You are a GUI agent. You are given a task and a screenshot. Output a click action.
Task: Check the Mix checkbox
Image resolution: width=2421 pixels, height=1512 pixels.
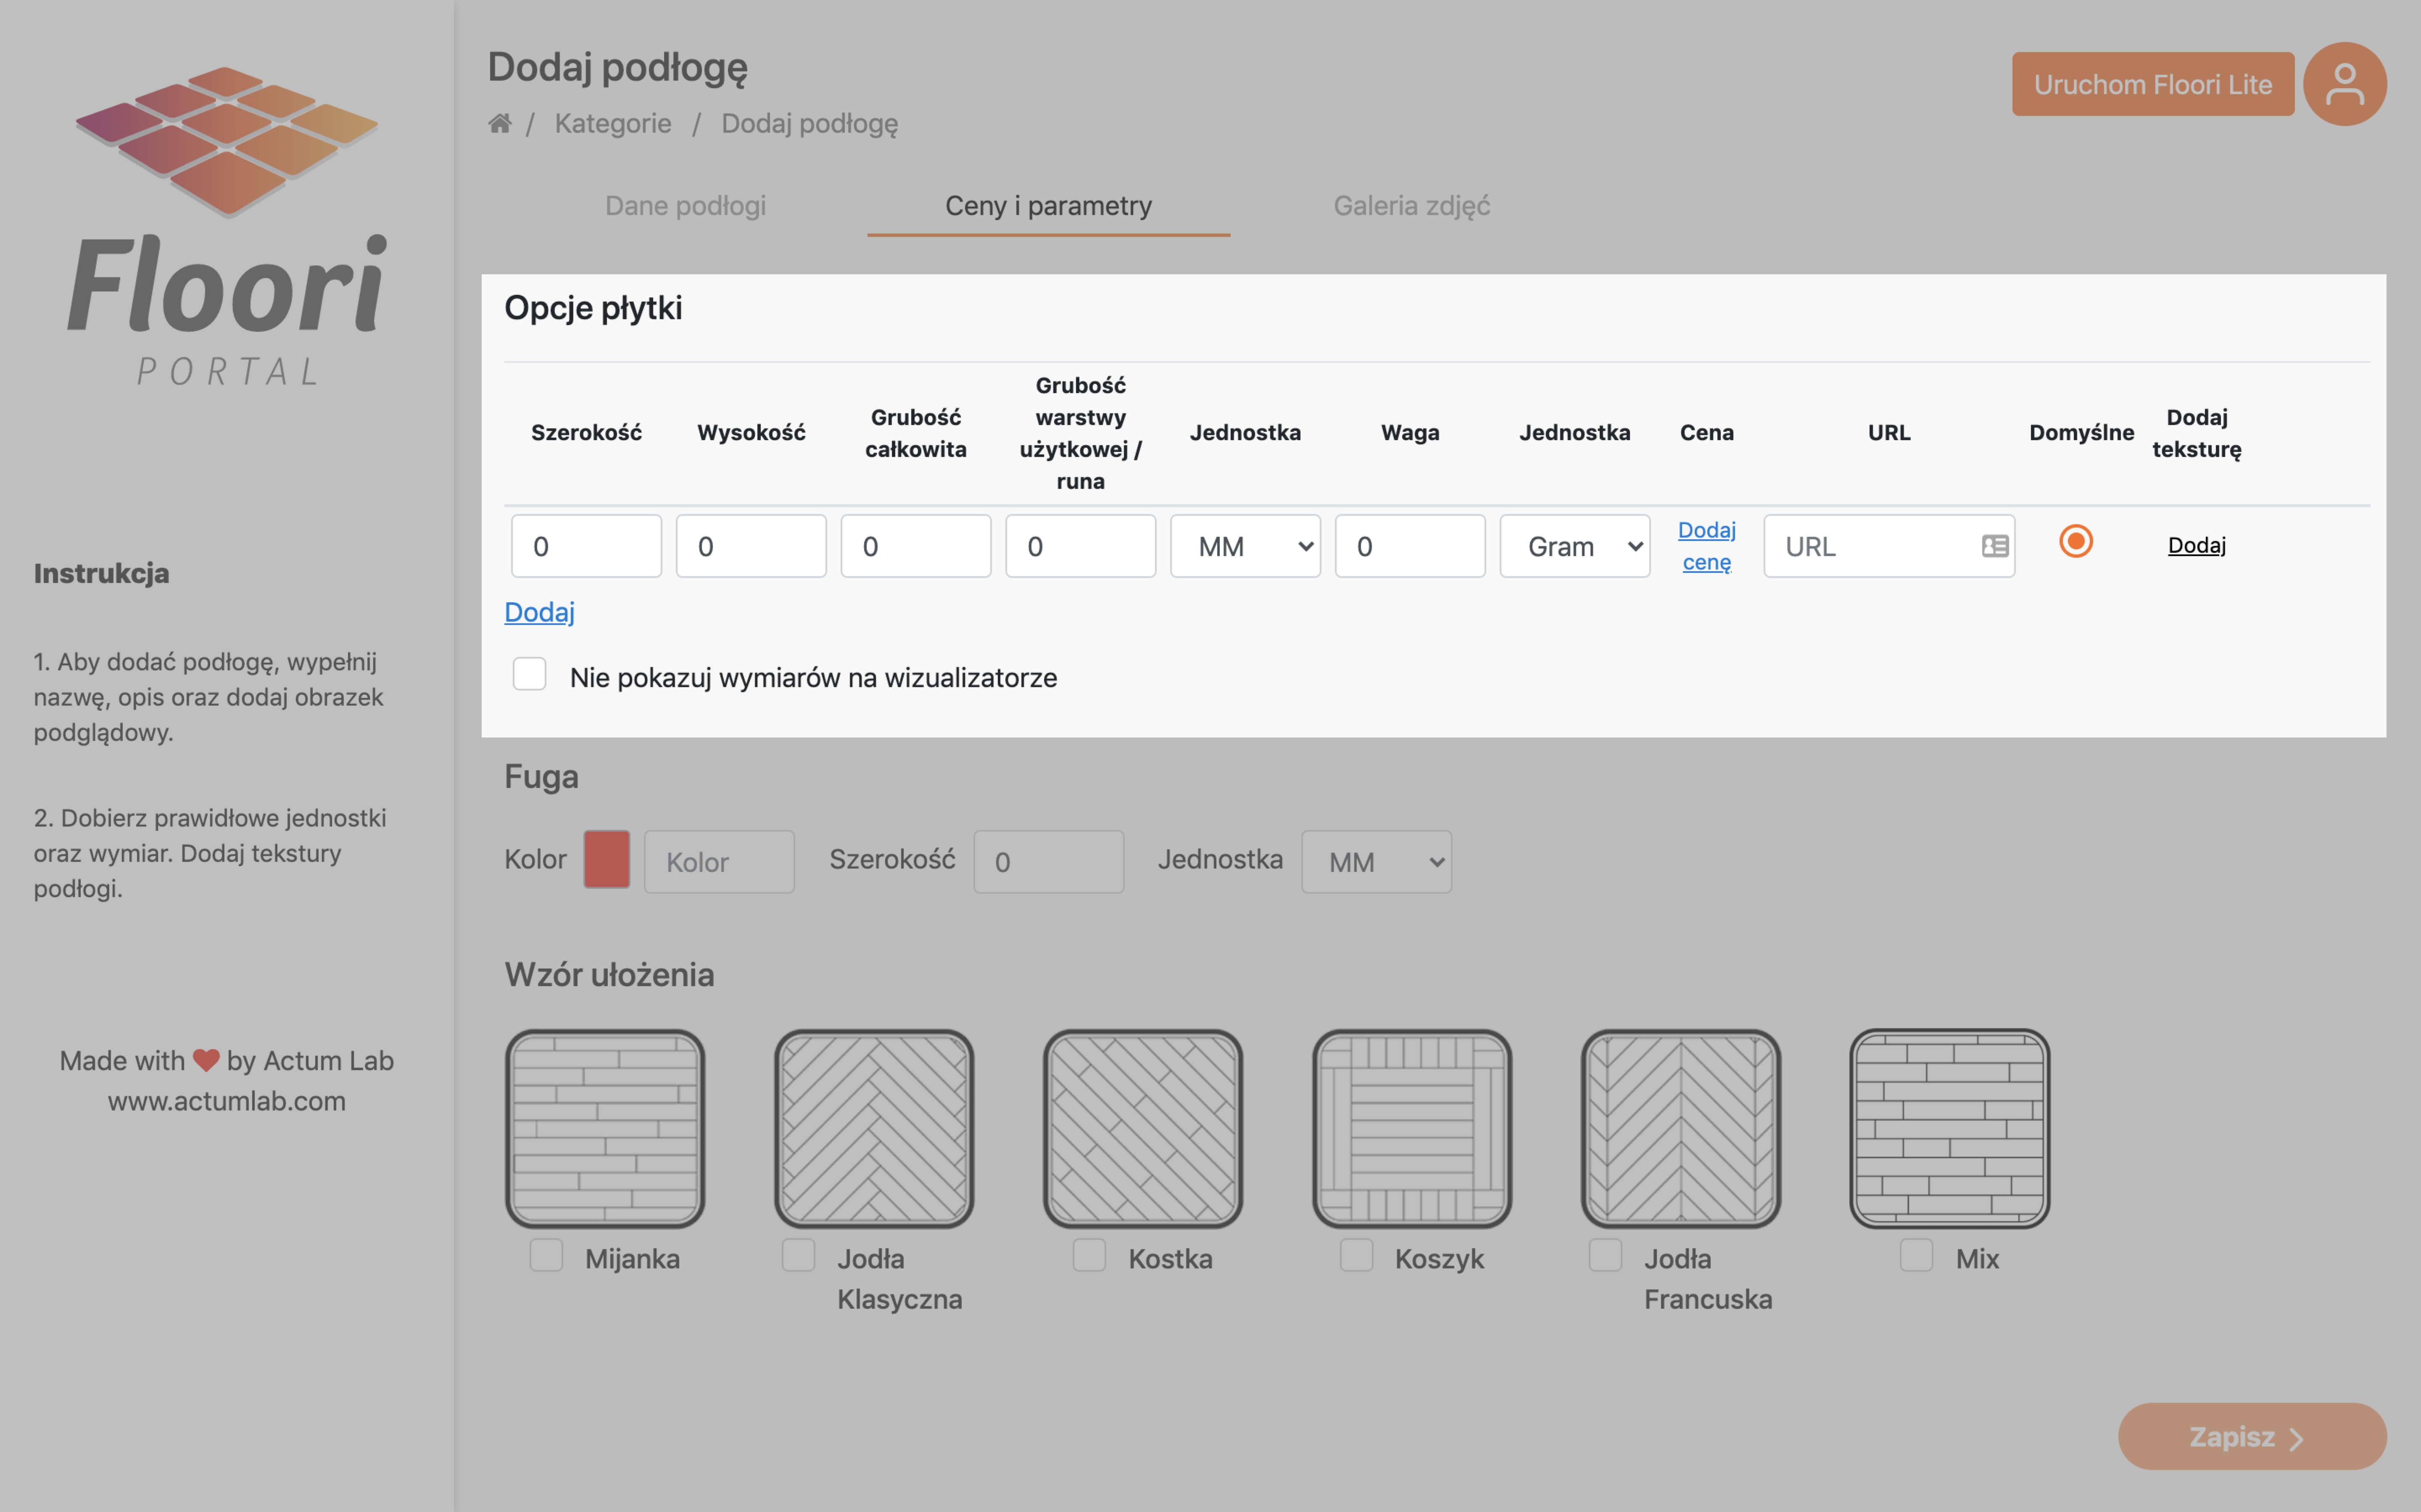1917,1255
